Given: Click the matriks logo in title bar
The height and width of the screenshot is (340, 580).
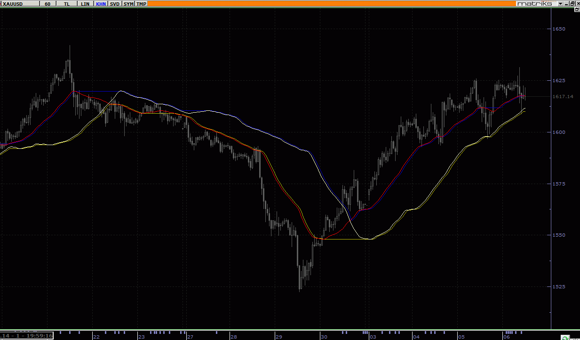Looking at the screenshot, I should pyautogui.click(x=537, y=3).
